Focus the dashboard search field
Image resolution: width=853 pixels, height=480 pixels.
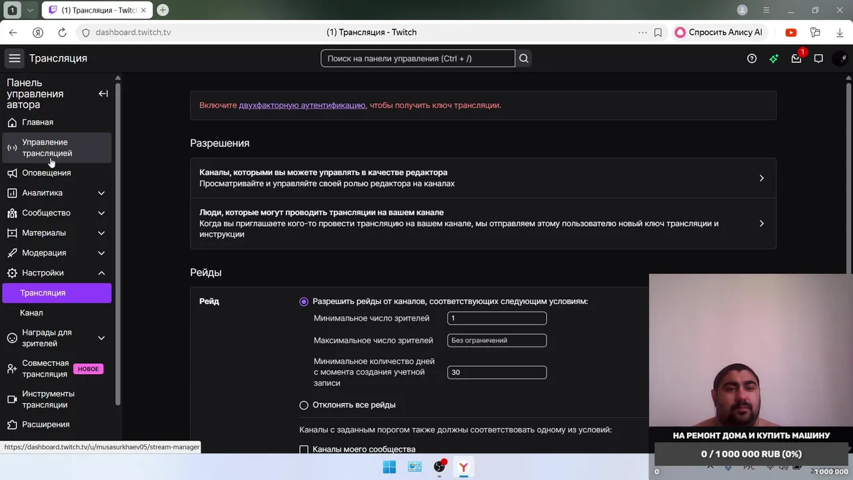[x=418, y=59]
